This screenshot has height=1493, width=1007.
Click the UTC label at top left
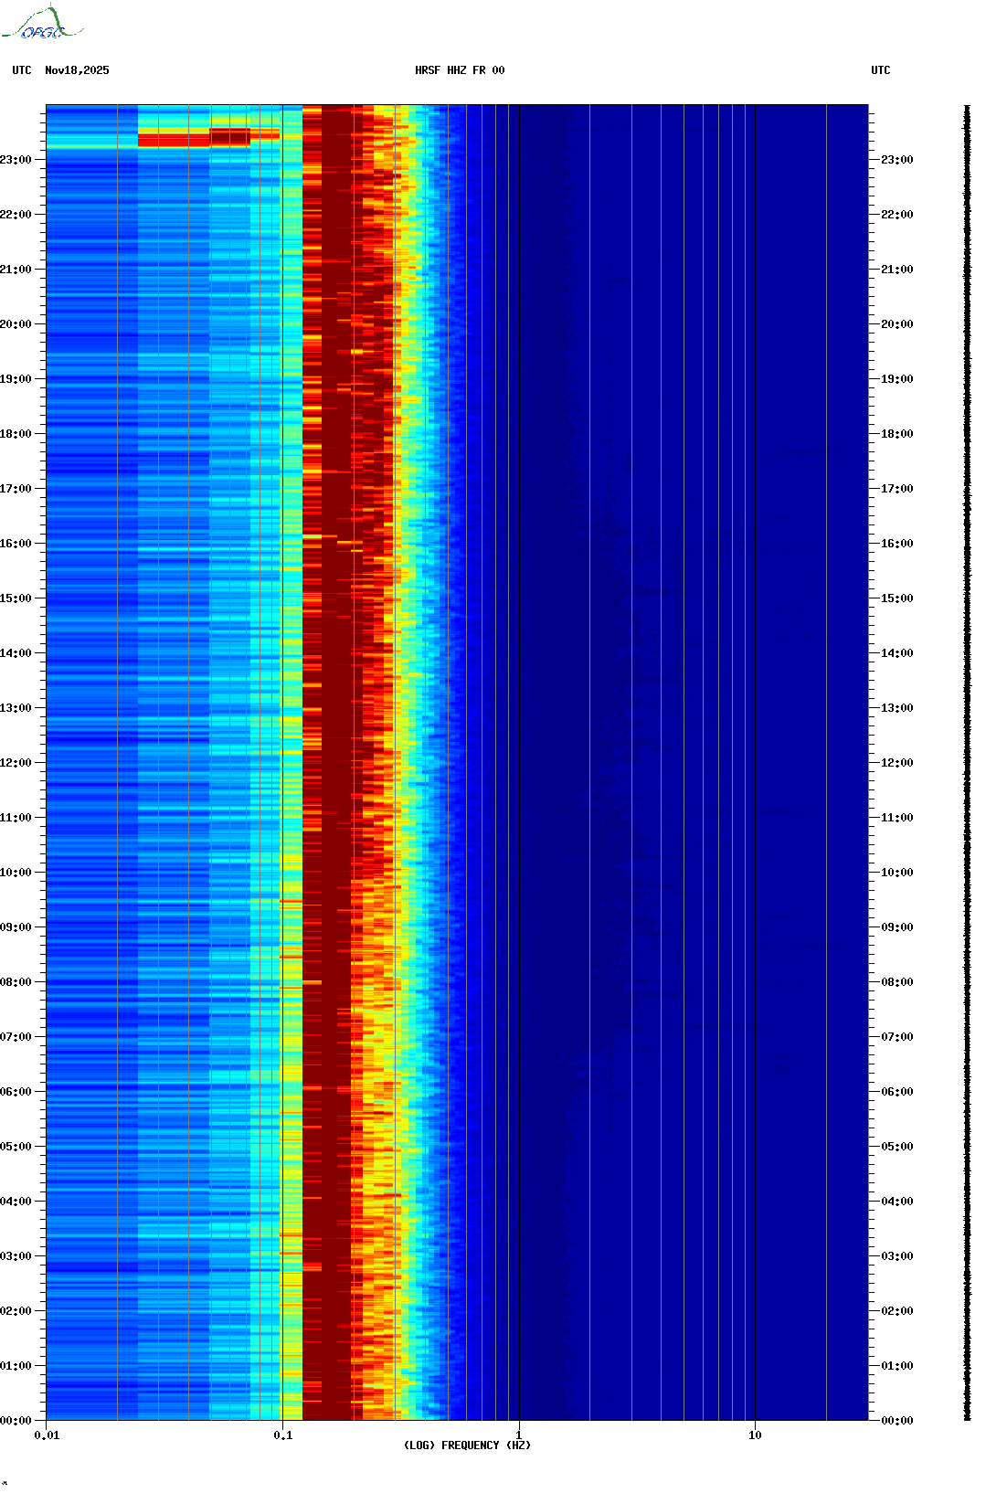click(22, 70)
